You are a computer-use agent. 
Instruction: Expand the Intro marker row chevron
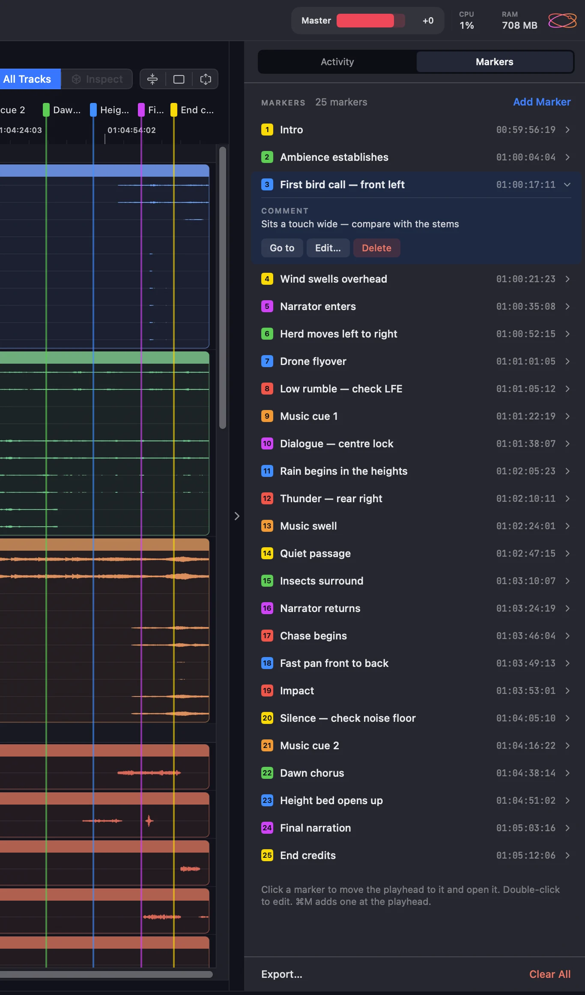click(x=567, y=130)
